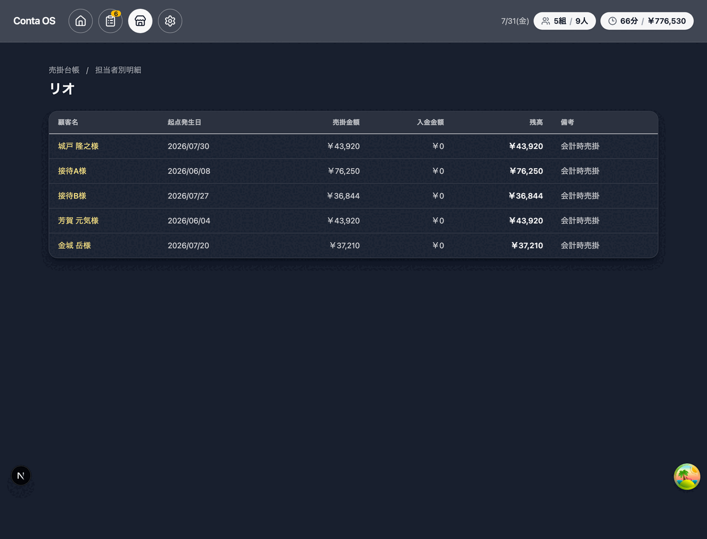Open the palm tree floating icon
Viewport: 707px width, 539px height.
pos(687,477)
